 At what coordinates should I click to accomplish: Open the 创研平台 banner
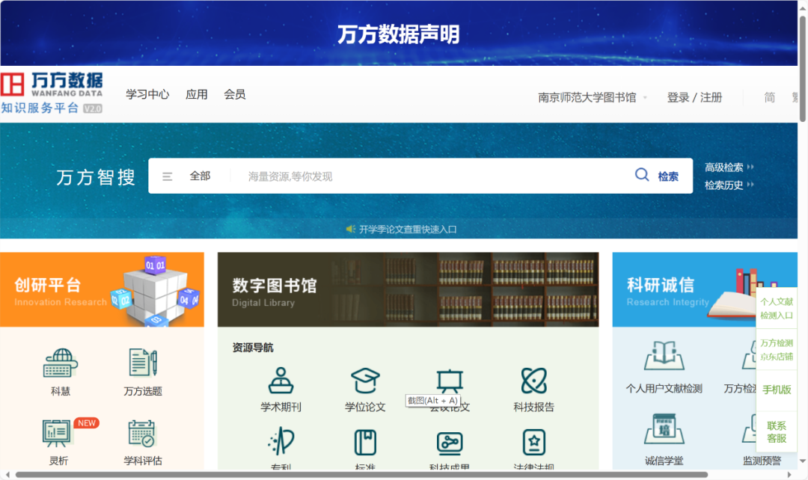tap(102, 289)
